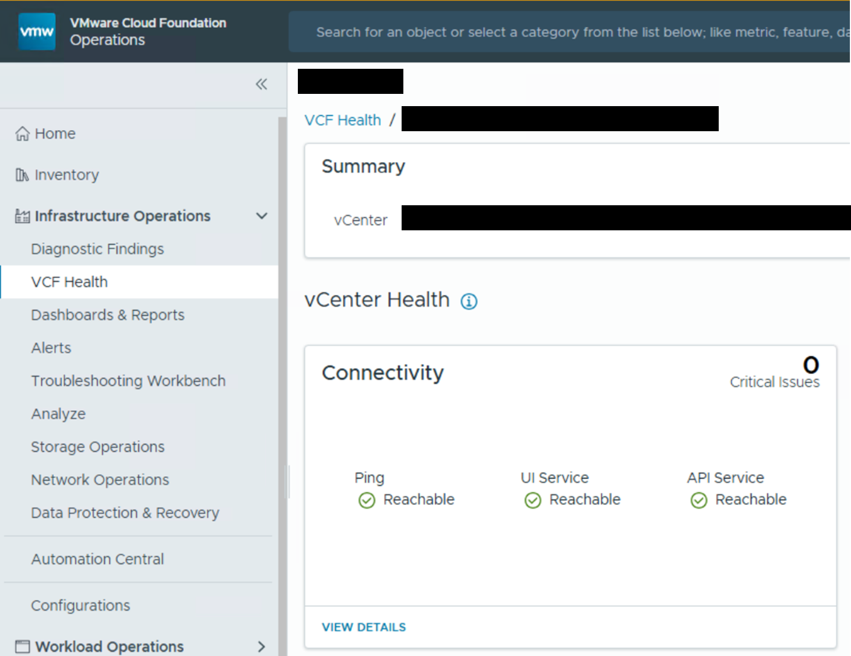Screen dimensions: 851x656
Task: Click the API Service reachable checkmark icon
Action: pyautogui.click(x=698, y=500)
